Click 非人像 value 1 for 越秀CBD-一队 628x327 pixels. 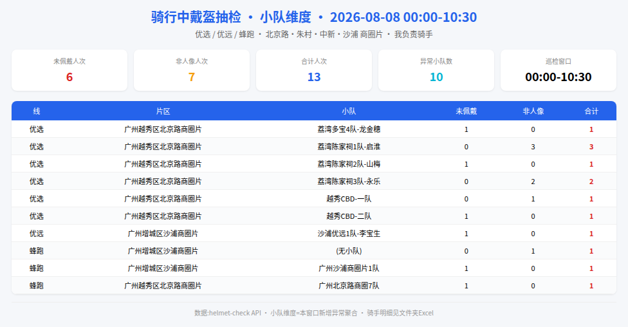pos(533,199)
